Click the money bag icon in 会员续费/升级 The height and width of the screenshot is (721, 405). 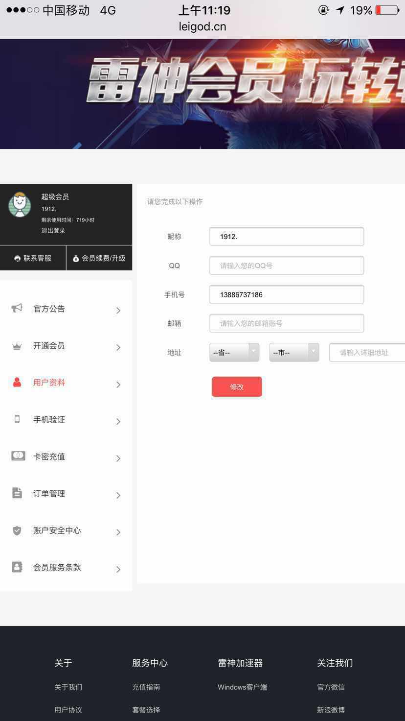pyautogui.click(x=76, y=258)
